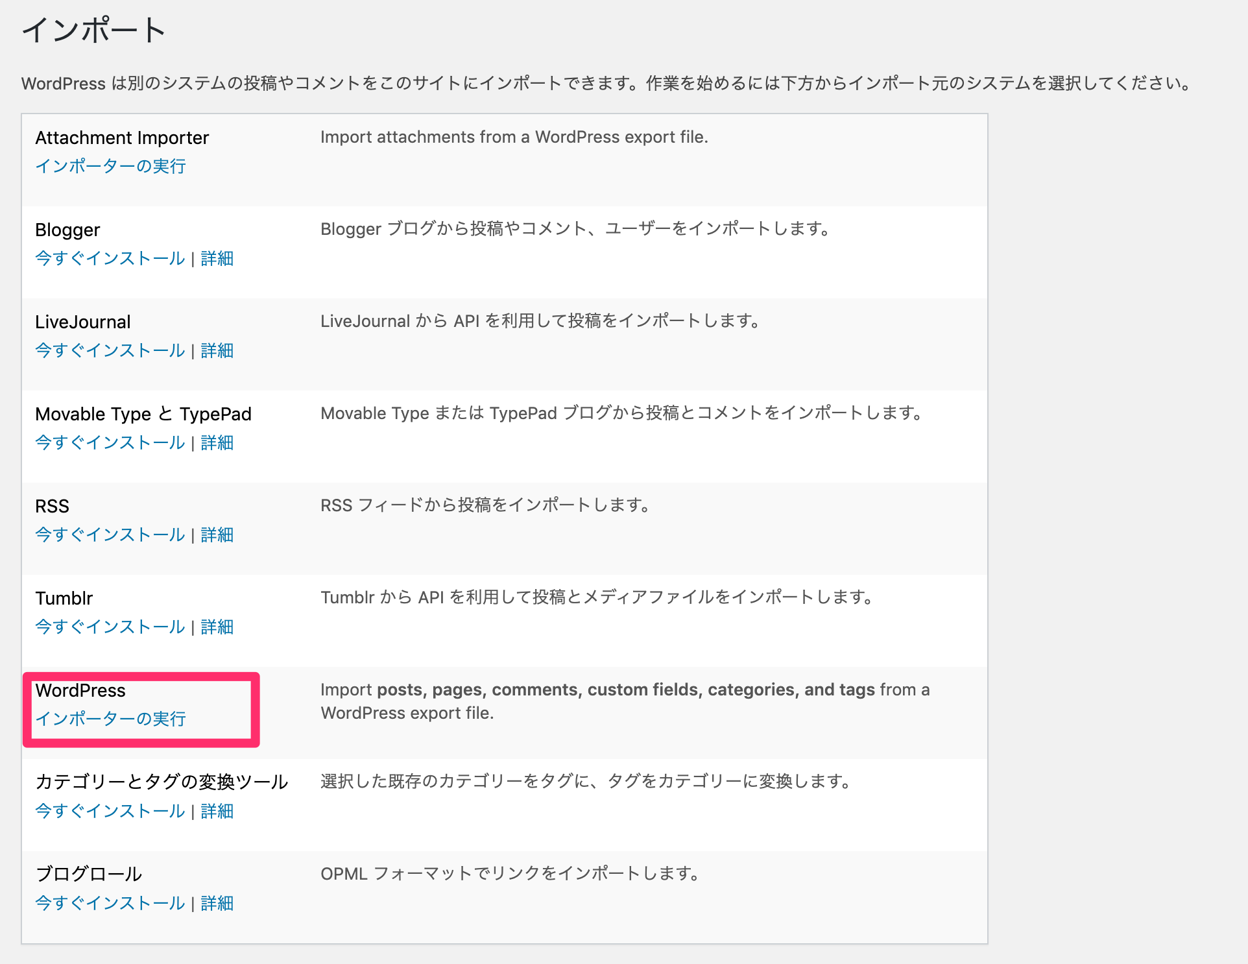
Task: Install the RSS importer now
Action: coord(110,535)
